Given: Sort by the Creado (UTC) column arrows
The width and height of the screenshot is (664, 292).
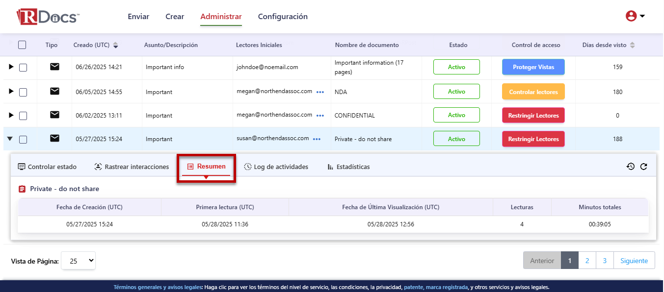Looking at the screenshot, I should 116,45.
